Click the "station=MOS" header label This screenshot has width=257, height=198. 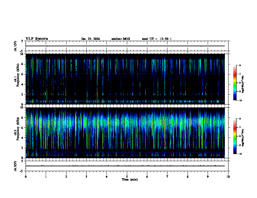(121, 39)
